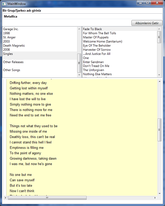Click album list scroll up arrow
The height and width of the screenshot is (206, 165).
pyautogui.click(x=79, y=29)
